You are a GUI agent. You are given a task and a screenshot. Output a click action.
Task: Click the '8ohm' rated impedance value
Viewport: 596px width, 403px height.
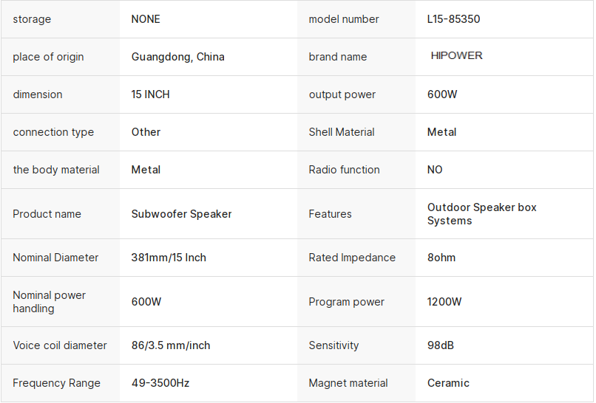(441, 258)
